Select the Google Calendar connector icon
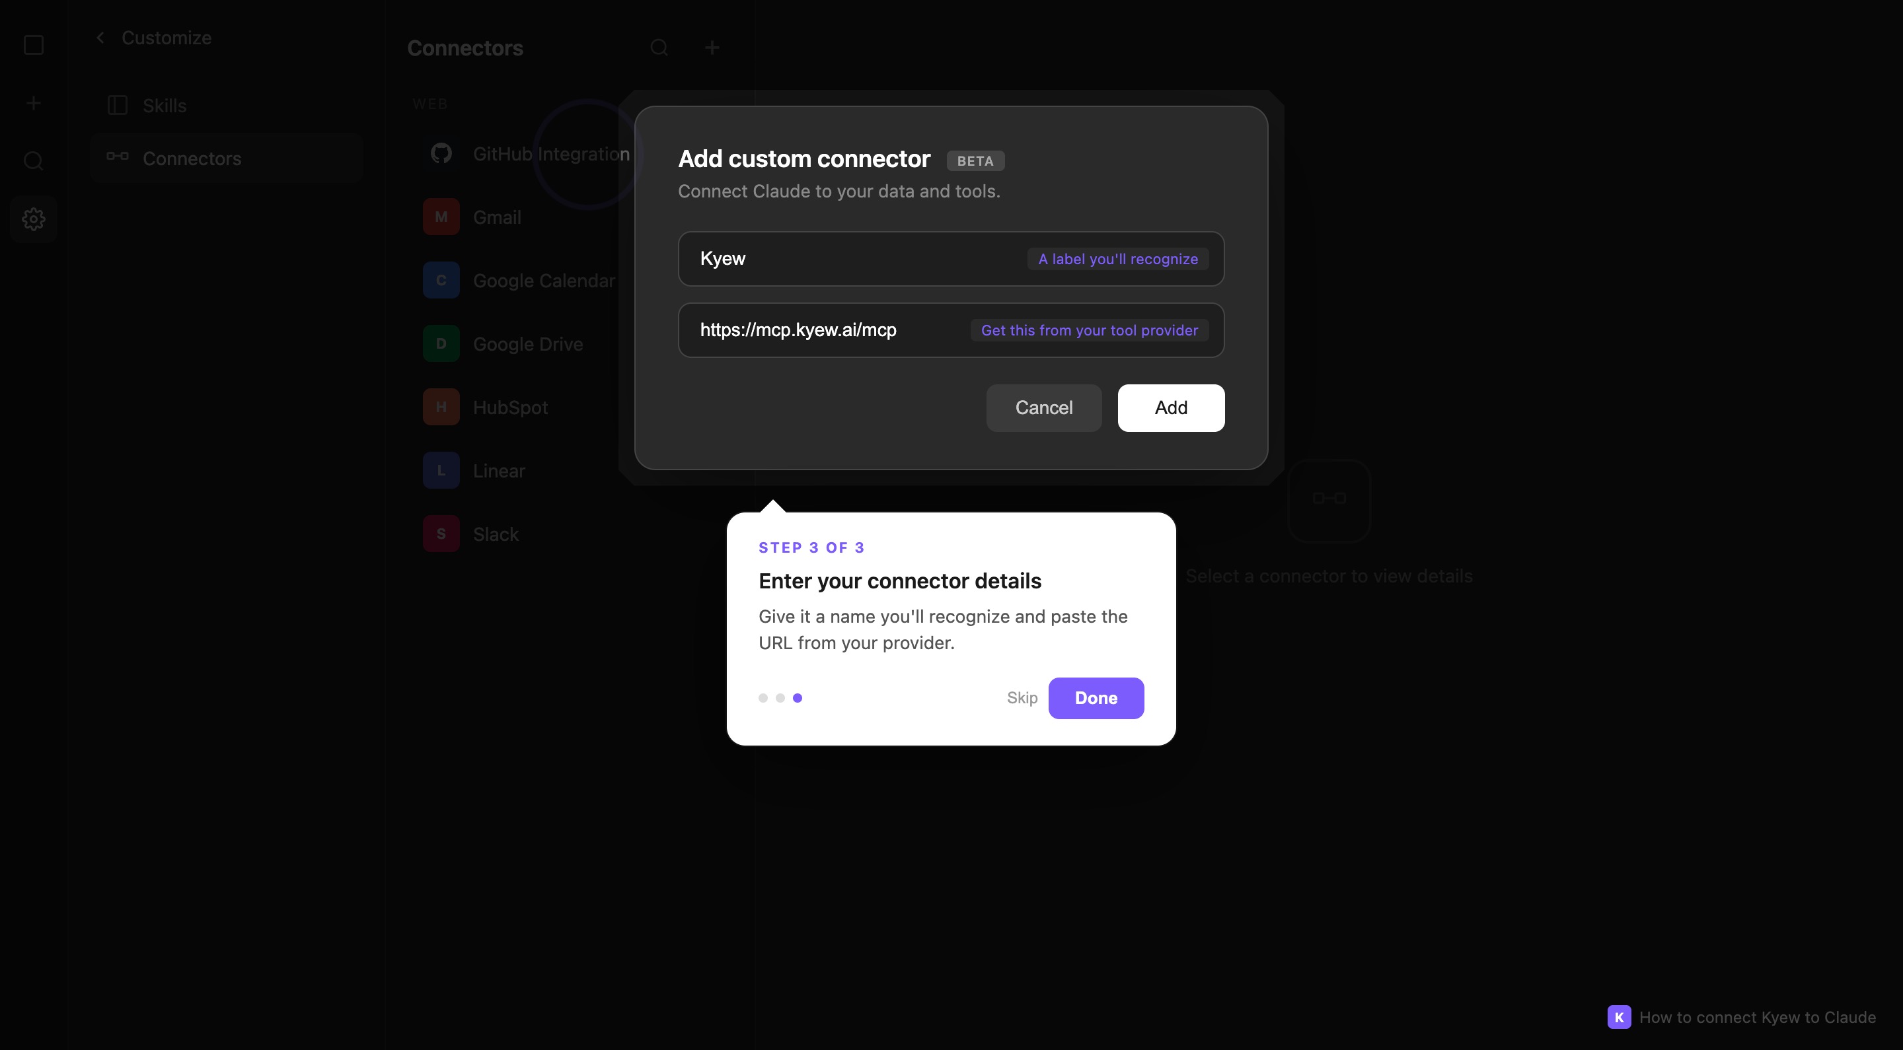This screenshot has height=1050, width=1903. pos(441,280)
